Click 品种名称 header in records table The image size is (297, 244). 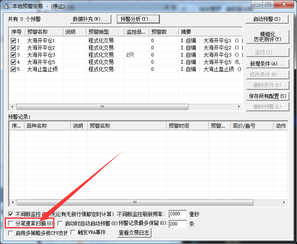(47, 126)
